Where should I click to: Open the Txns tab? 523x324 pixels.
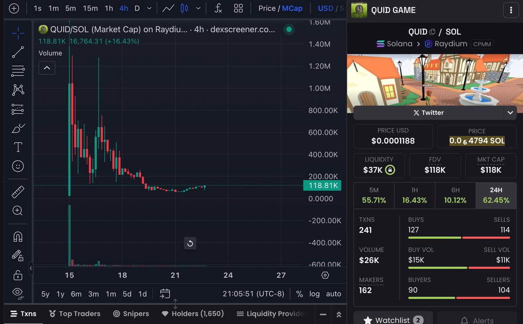24,314
